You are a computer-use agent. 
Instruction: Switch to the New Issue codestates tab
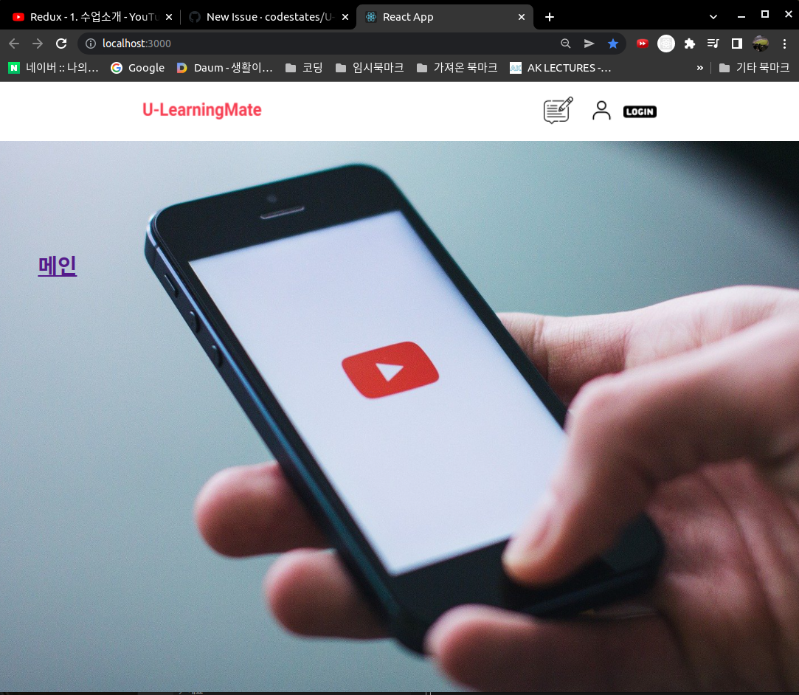coord(269,17)
